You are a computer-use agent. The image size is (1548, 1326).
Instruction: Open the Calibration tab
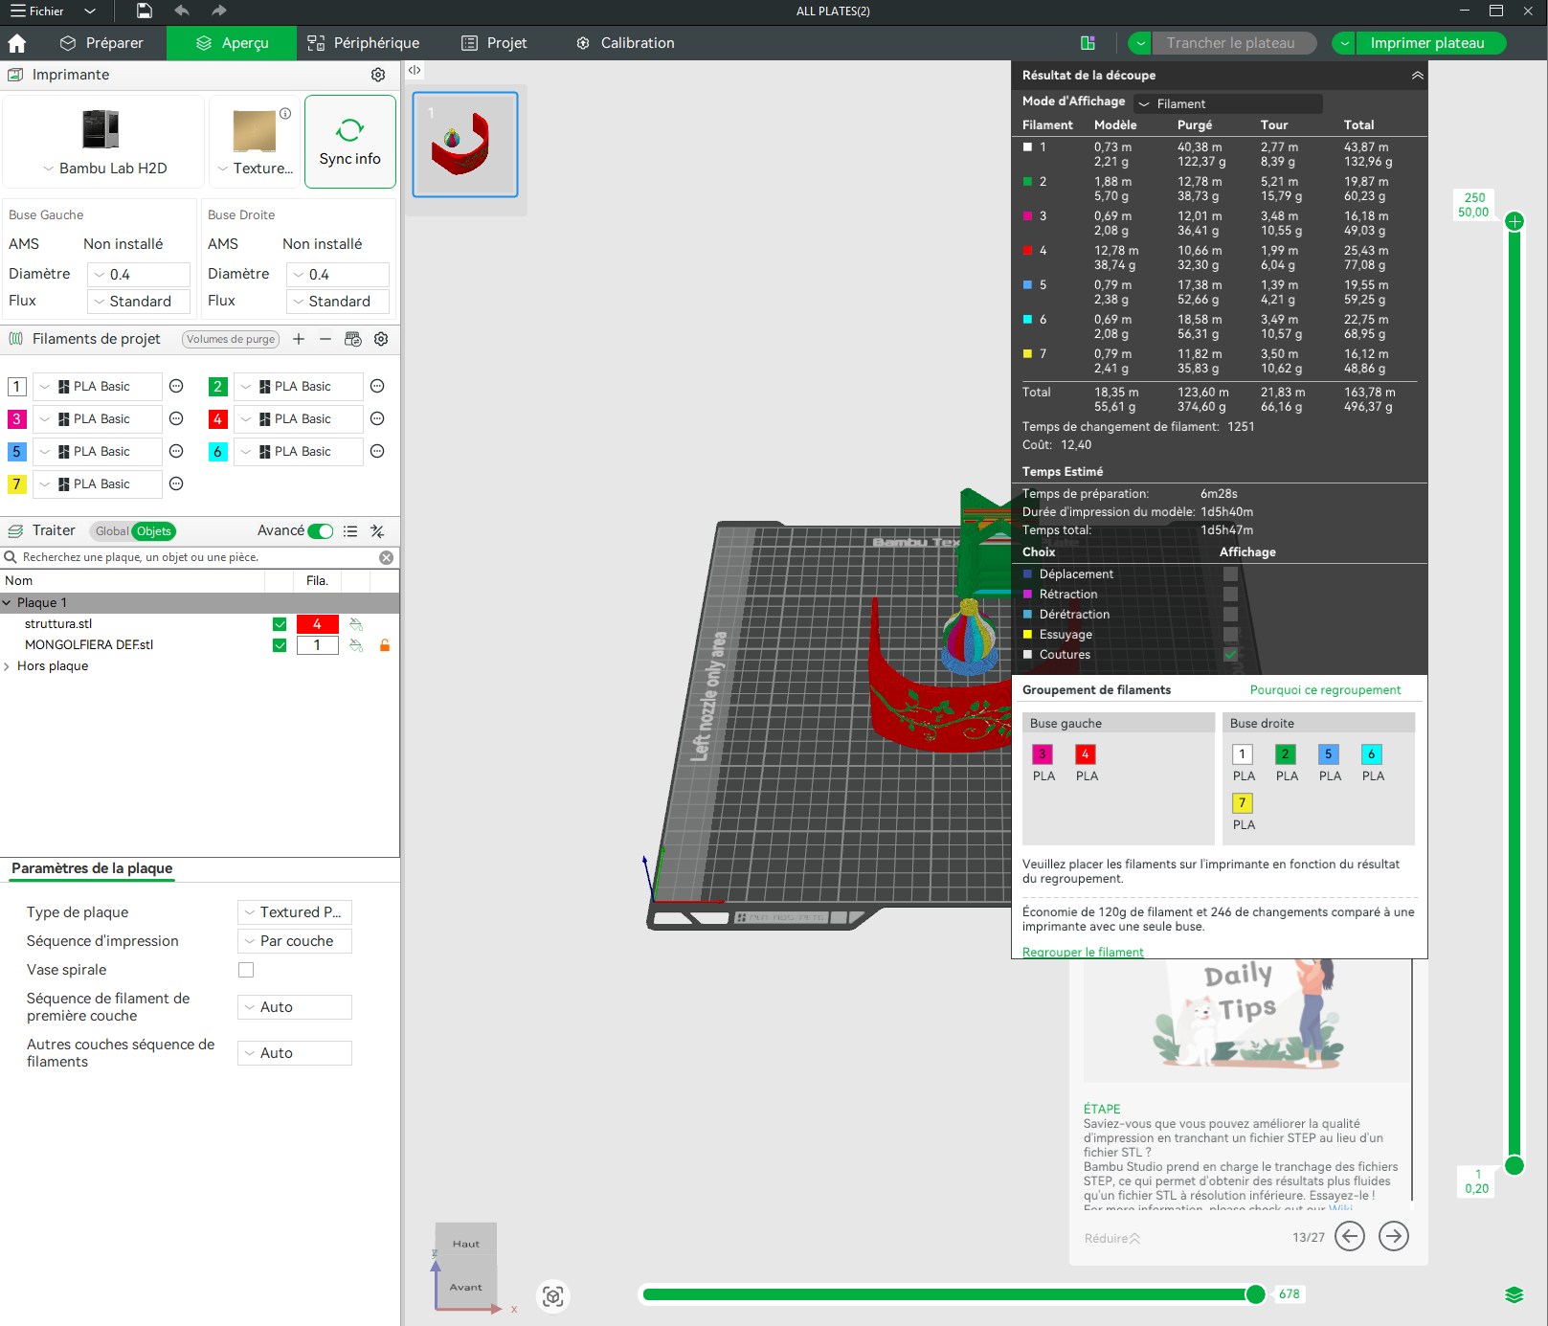(x=625, y=43)
